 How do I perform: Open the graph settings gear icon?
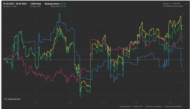[x=186, y=4]
